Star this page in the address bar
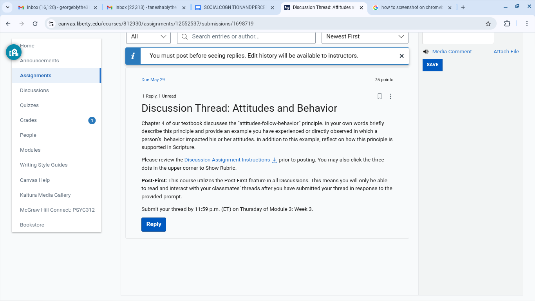The width and height of the screenshot is (535, 301). 488,24
